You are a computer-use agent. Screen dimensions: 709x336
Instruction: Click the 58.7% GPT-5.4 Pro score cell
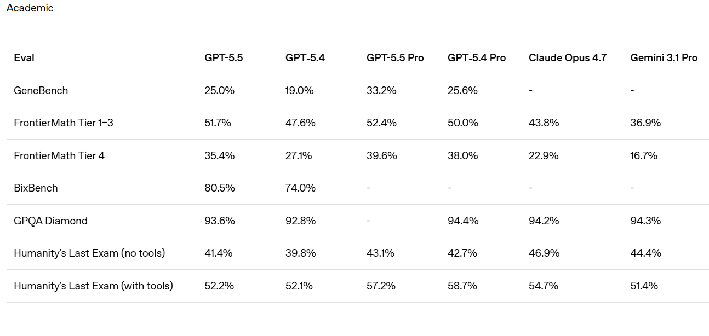coord(462,286)
